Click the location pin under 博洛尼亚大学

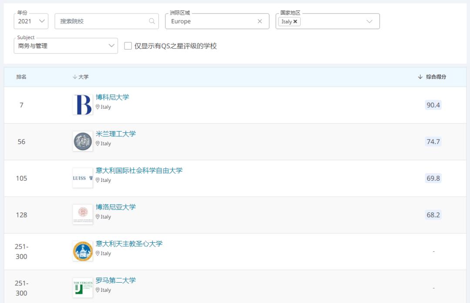coord(97,217)
